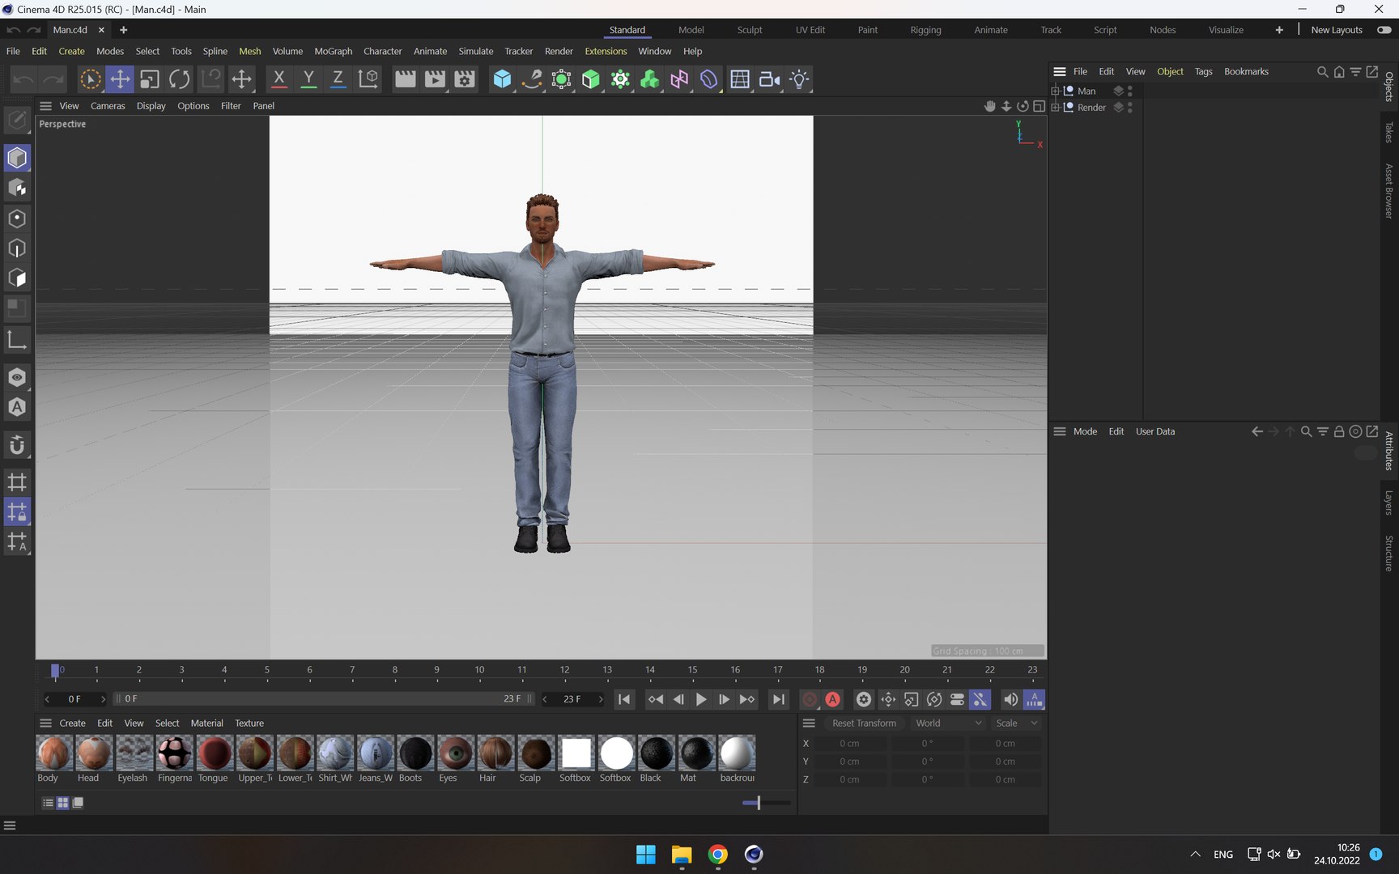Open the Tags menu in Object Manager
The width and height of the screenshot is (1399, 874).
[1203, 72]
